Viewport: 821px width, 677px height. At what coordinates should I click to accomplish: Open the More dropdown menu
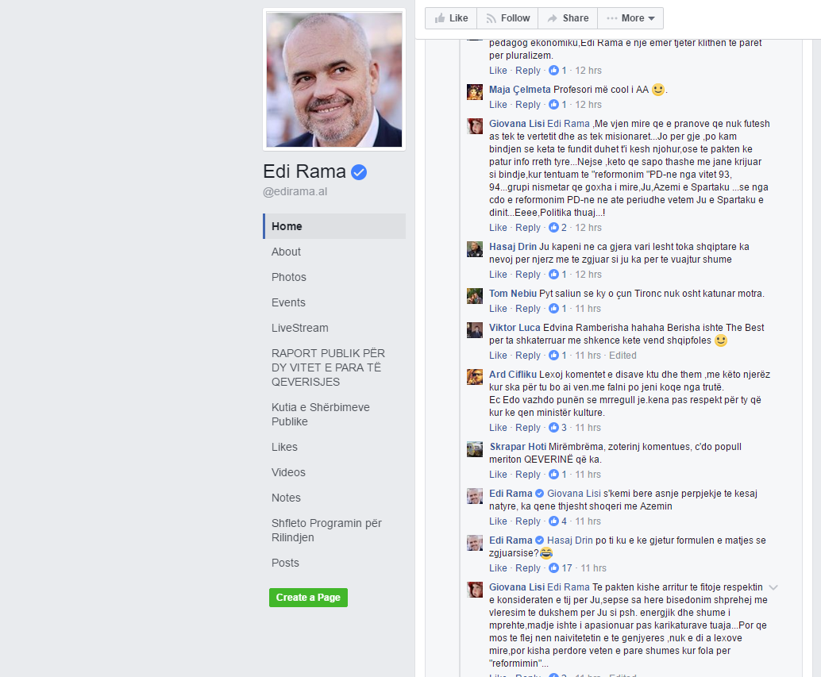(630, 18)
